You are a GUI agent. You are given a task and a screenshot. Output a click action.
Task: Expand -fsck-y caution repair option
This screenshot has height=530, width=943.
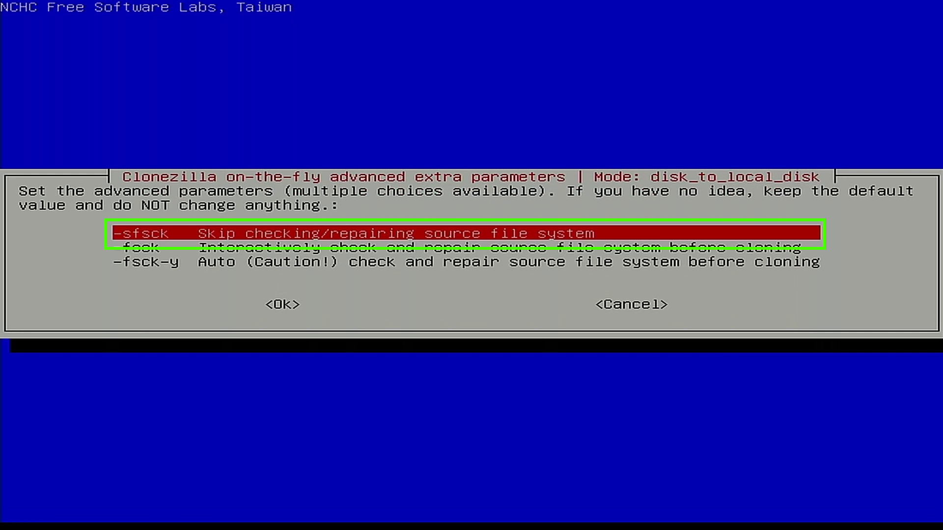[466, 262]
